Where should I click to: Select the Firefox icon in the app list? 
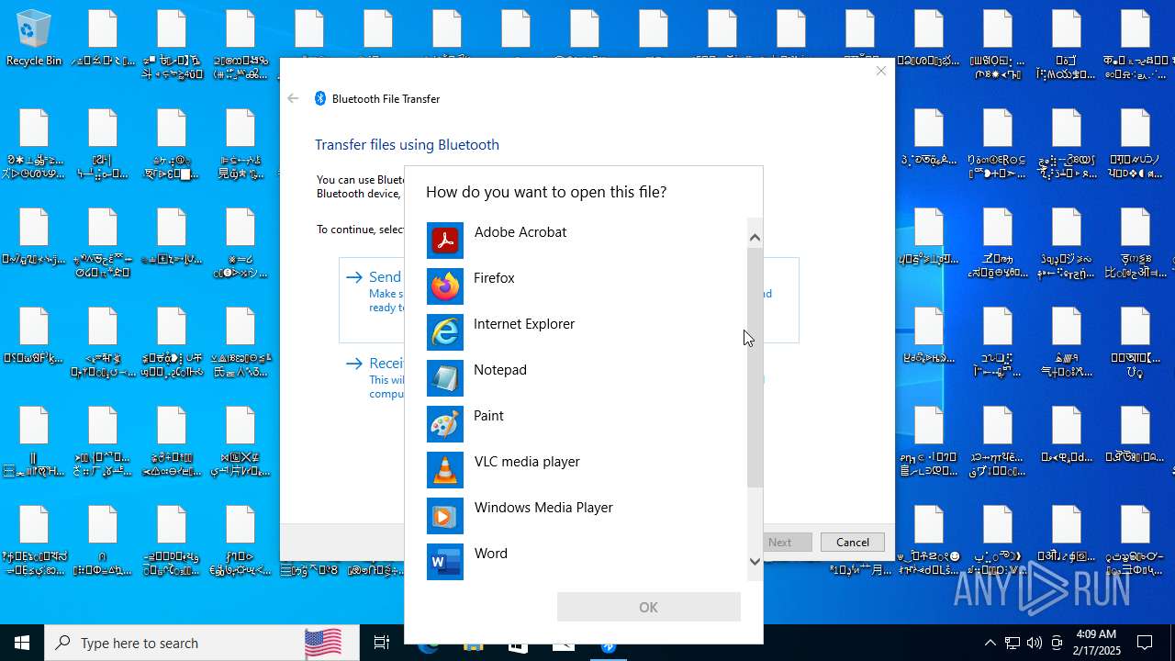pos(445,286)
